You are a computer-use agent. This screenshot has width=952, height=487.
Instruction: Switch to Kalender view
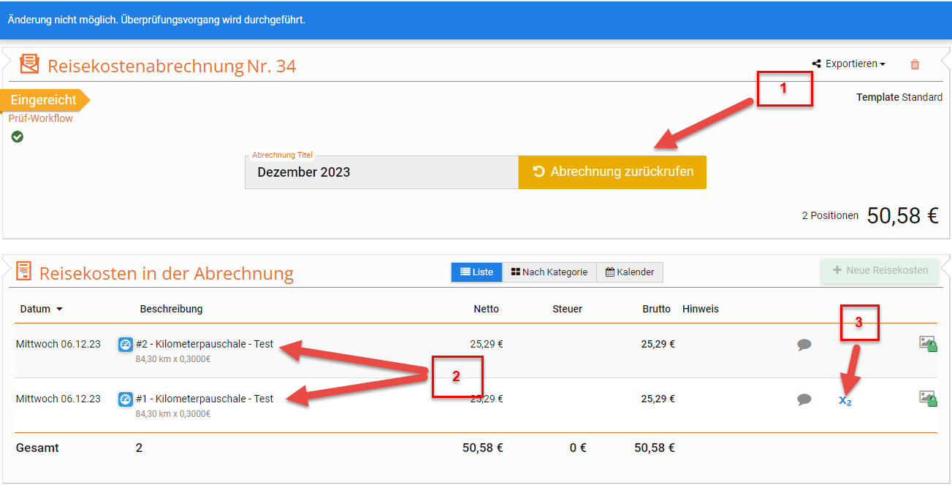tap(630, 272)
